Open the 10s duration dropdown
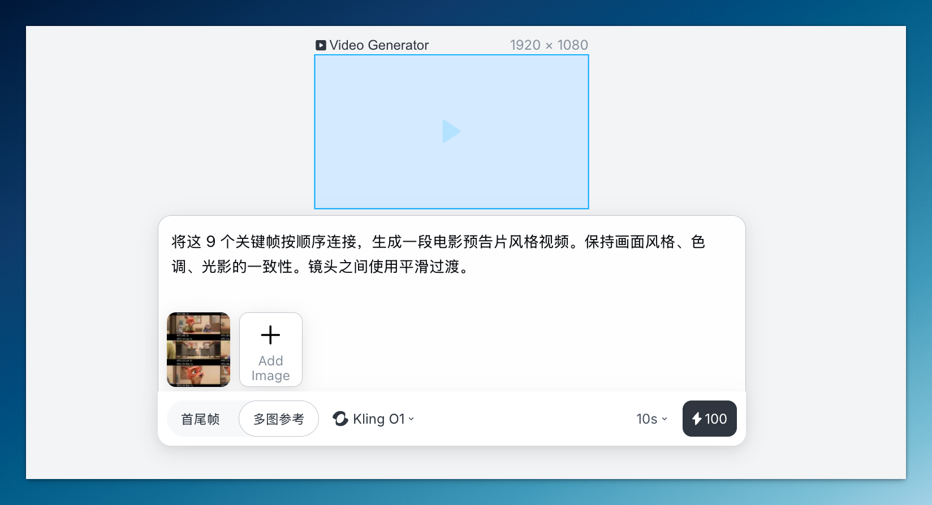This screenshot has width=932, height=505. click(651, 419)
